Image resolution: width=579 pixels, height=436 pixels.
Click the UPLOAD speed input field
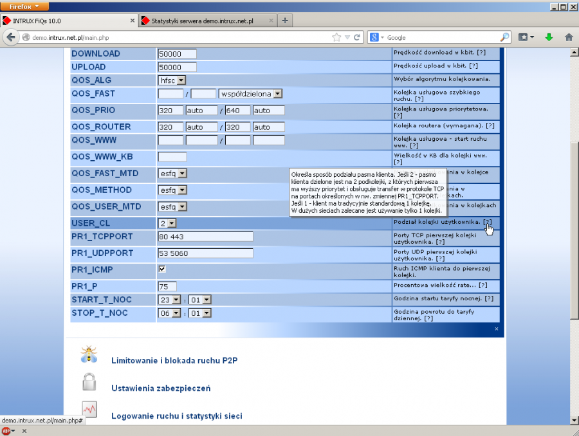coord(177,67)
